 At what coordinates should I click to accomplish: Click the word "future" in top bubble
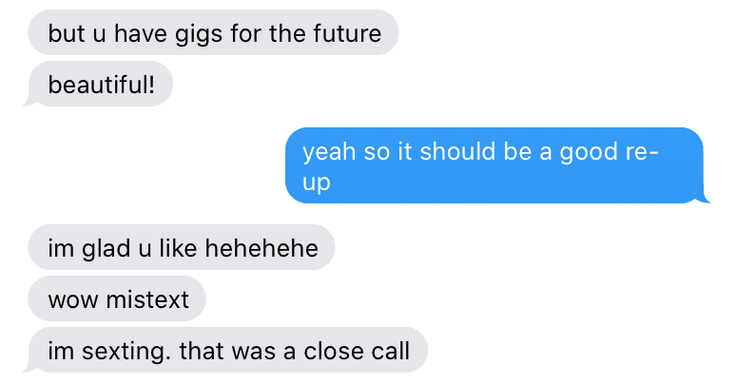click(347, 33)
